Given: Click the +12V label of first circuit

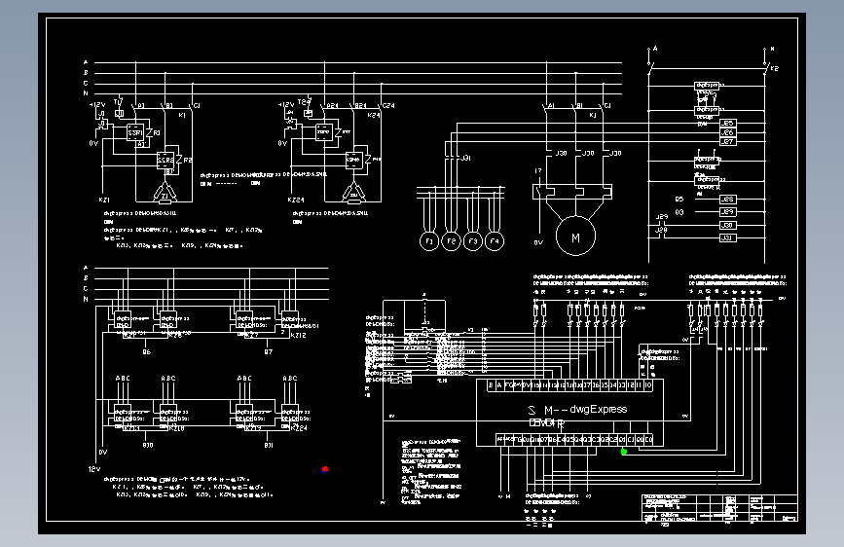Looking at the screenshot, I should (x=97, y=104).
